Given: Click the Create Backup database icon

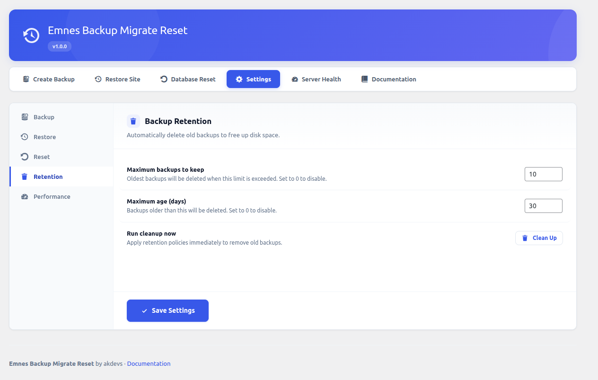Looking at the screenshot, I should click(26, 79).
